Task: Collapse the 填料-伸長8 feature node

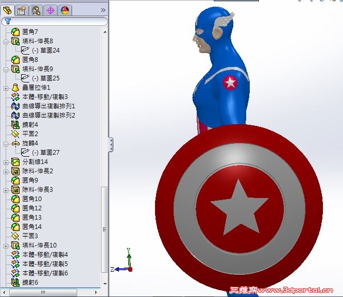Action: [6, 41]
